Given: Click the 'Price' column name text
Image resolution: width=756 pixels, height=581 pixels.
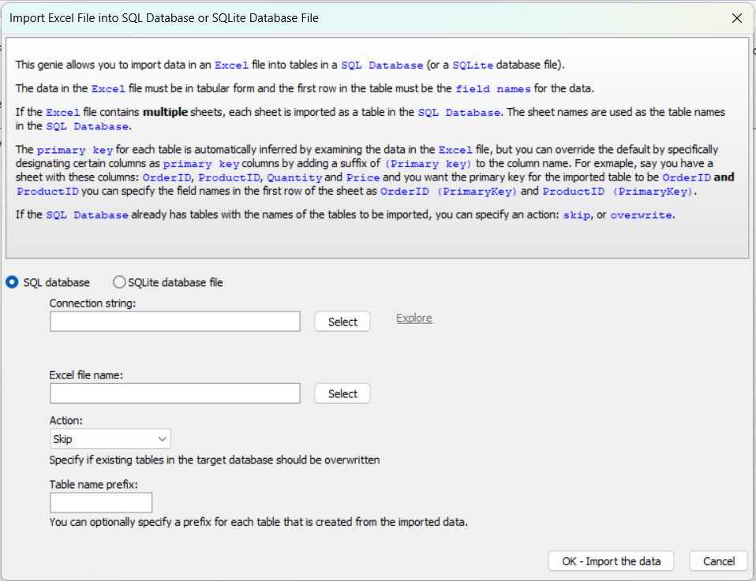Looking at the screenshot, I should 363,177.
